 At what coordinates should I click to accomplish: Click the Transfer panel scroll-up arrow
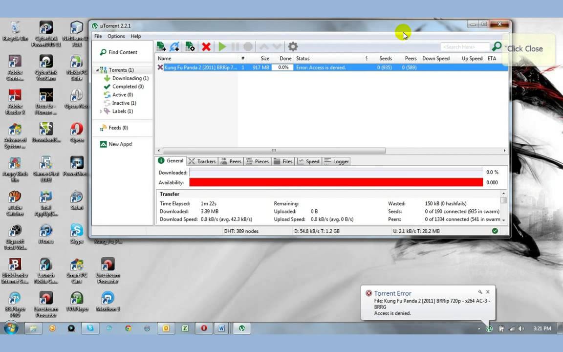tap(504, 193)
